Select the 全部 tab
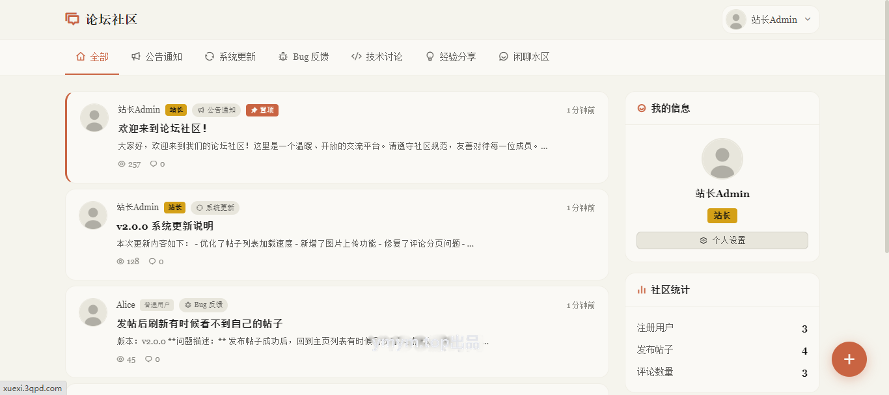 pos(92,57)
